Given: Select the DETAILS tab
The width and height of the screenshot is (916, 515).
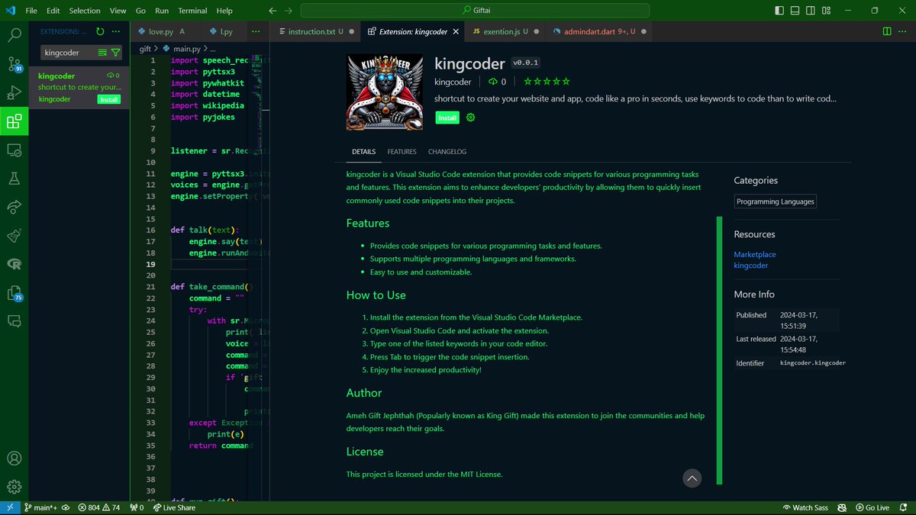Looking at the screenshot, I should click(x=363, y=152).
